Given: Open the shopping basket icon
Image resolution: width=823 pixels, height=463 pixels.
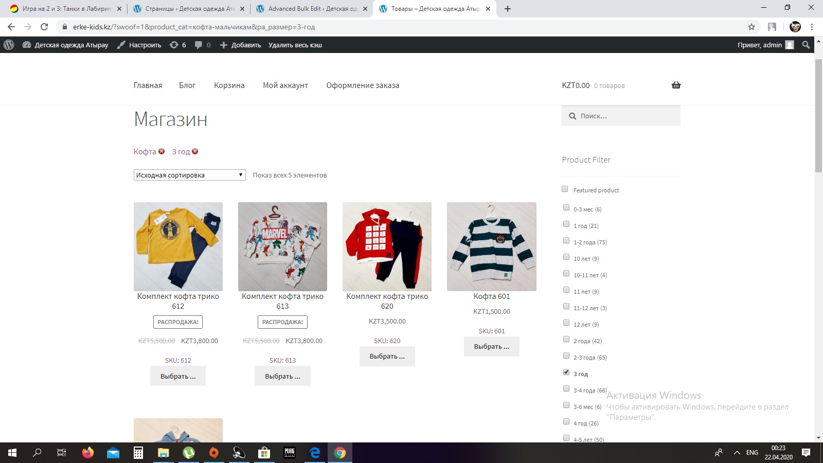Looking at the screenshot, I should click(676, 85).
